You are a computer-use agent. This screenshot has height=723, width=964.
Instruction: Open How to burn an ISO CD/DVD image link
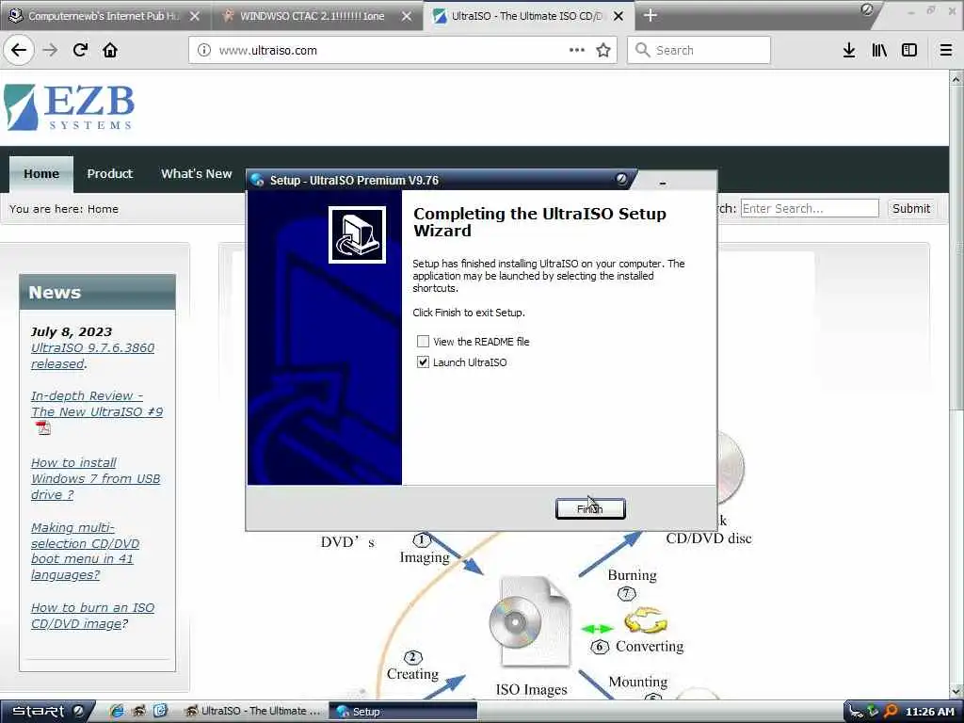coord(92,616)
